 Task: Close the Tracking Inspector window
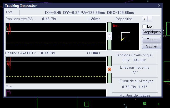pyautogui.click(x=159, y=5)
